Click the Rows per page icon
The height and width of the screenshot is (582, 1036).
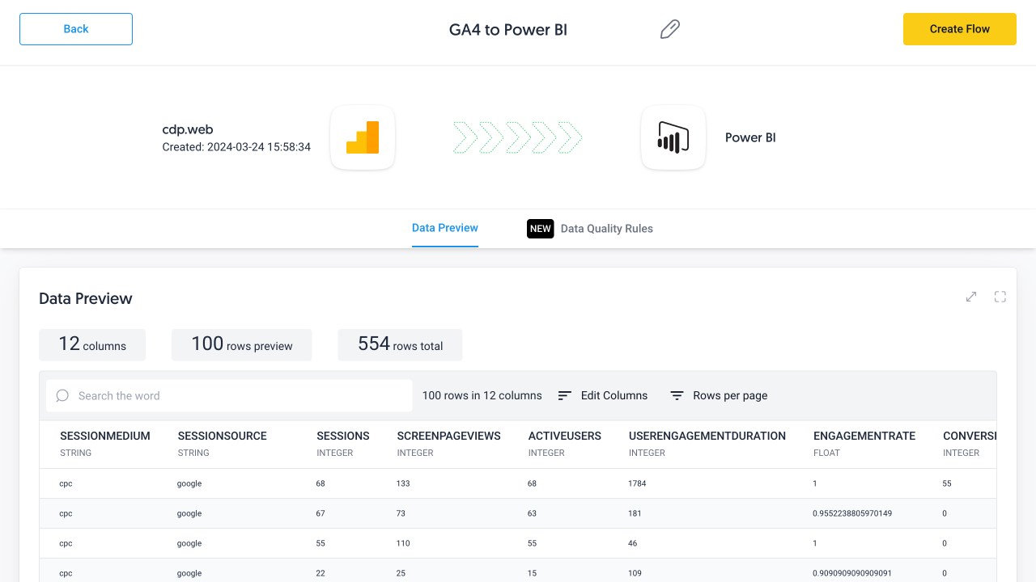pyautogui.click(x=677, y=395)
